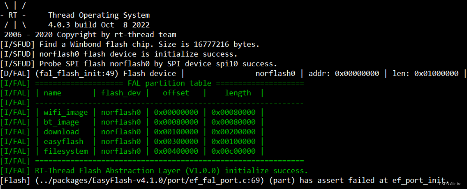Select the 'wifi_image' partition name
The width and height of the screenshot is (467, 189).
66,113
